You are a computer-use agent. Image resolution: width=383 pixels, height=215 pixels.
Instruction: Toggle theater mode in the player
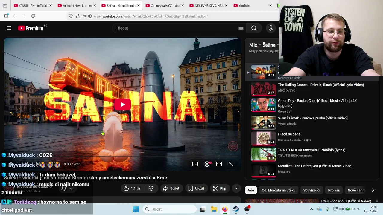point(219,164)
